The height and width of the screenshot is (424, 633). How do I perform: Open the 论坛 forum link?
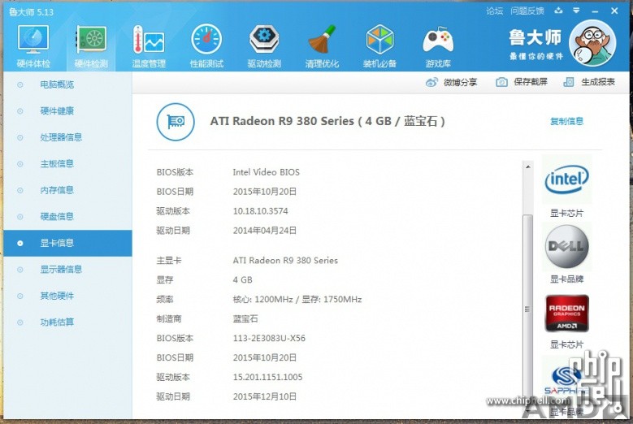(495, 11)
